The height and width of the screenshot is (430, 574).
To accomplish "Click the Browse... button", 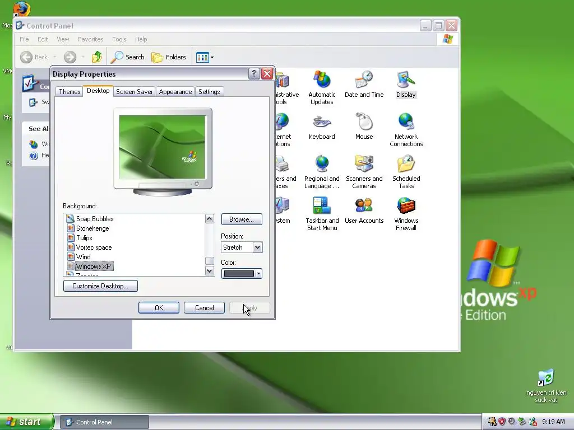I will click(x=242, y=219).
